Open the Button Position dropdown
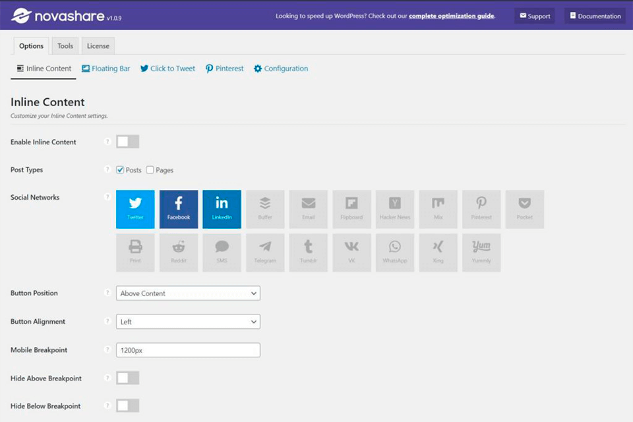Viewport: 633px width, 422px height. point(188,293)
